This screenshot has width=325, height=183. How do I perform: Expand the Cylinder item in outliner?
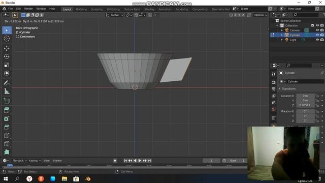(282, 35)
